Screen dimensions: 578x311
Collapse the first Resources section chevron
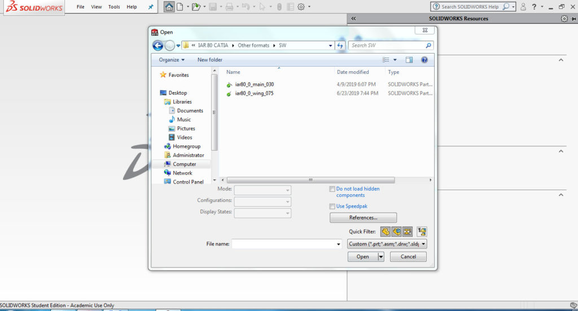tap(561, 60)
